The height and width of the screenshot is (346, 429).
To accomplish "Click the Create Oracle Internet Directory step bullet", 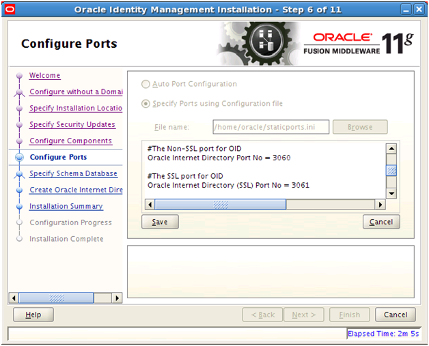I will click(x=19, y=190).
